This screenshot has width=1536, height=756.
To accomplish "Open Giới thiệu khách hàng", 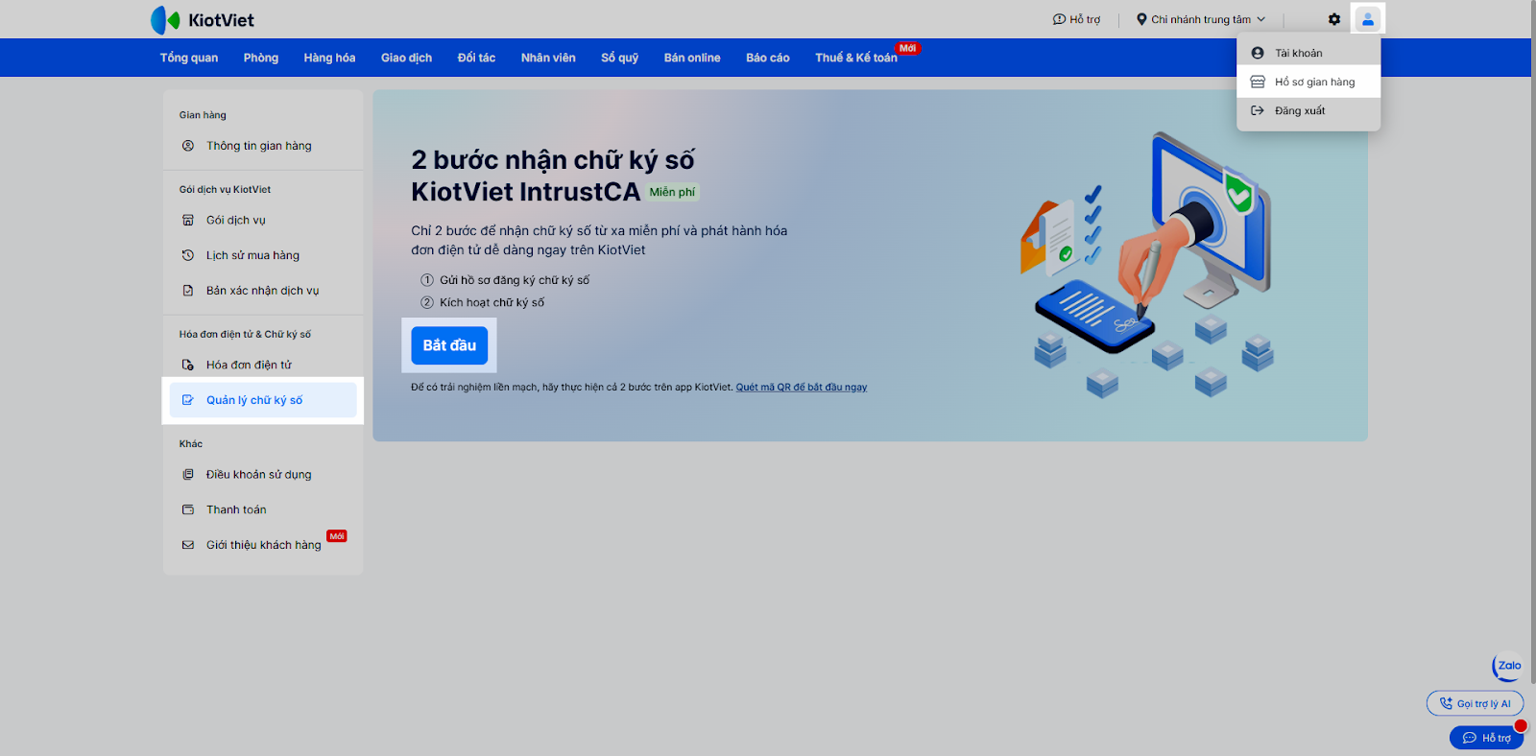I will [263, 545].
